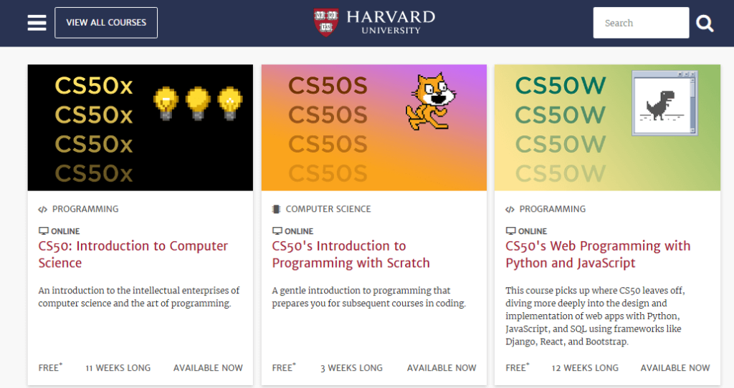Select the Computer Science category label

[x=328, y=210]
